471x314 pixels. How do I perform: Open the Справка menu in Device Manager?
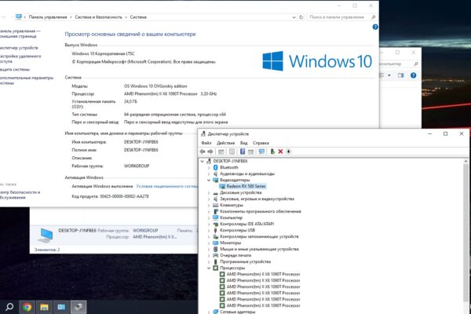261,143
